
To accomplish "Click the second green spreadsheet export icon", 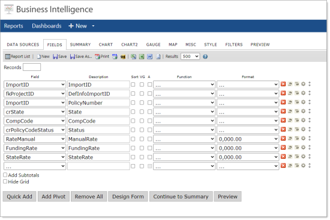I will pyautogui.click(x=142, y=57).
